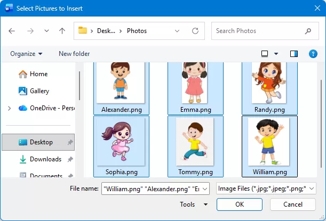Image resolution: width=326 pixels, height=221 pixels.
Task: Click the Emma.png file name label
Action: tap(195, 110)
